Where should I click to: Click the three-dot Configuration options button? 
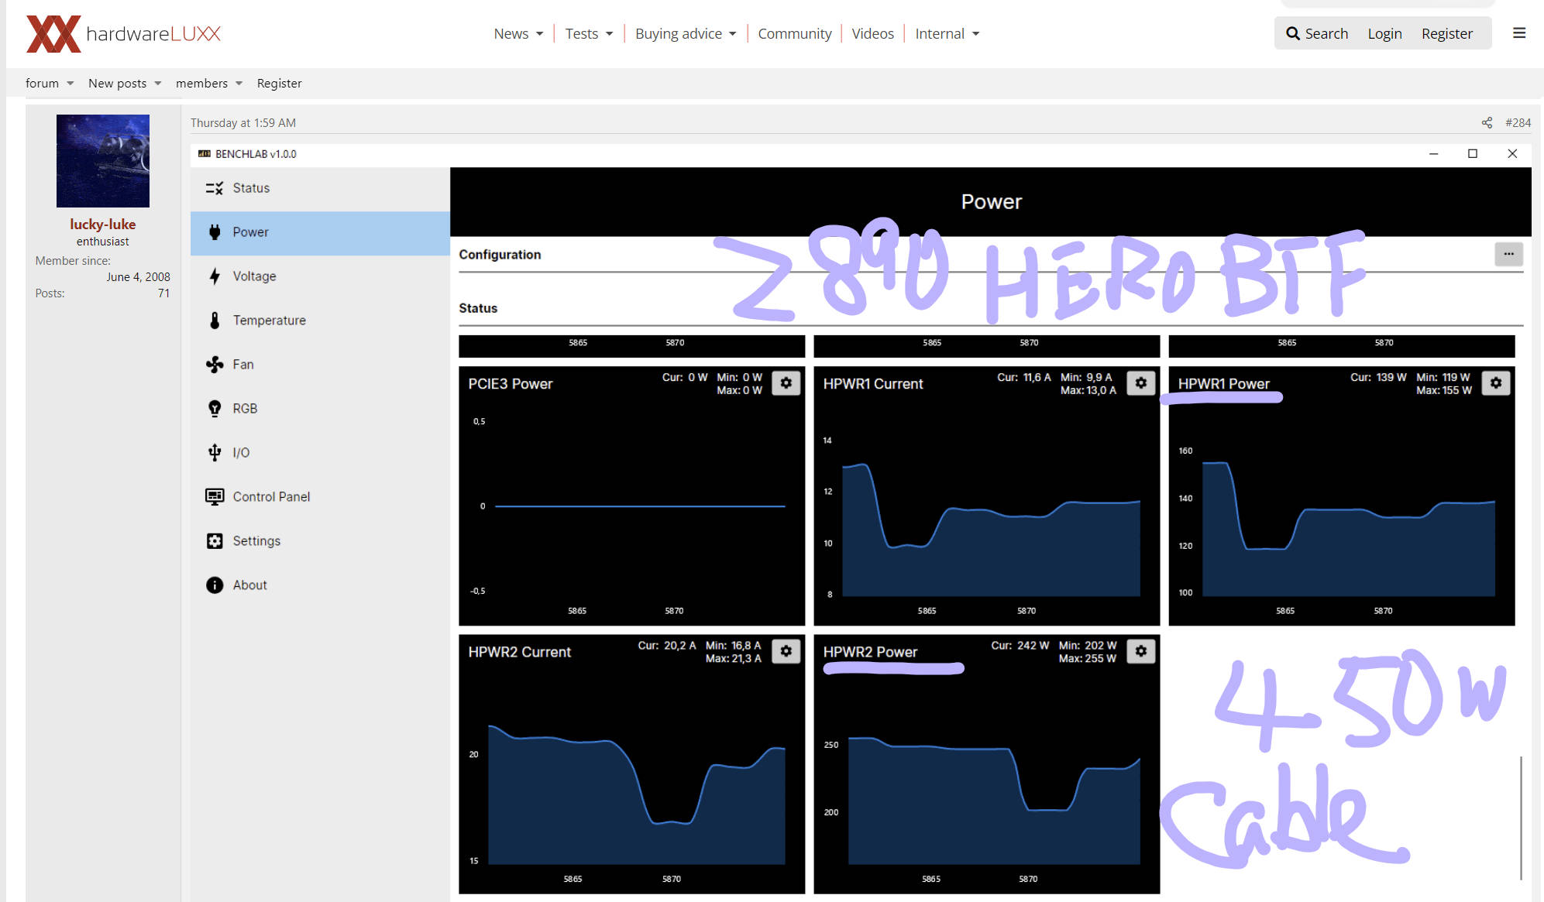click(x=1508, y=254)
